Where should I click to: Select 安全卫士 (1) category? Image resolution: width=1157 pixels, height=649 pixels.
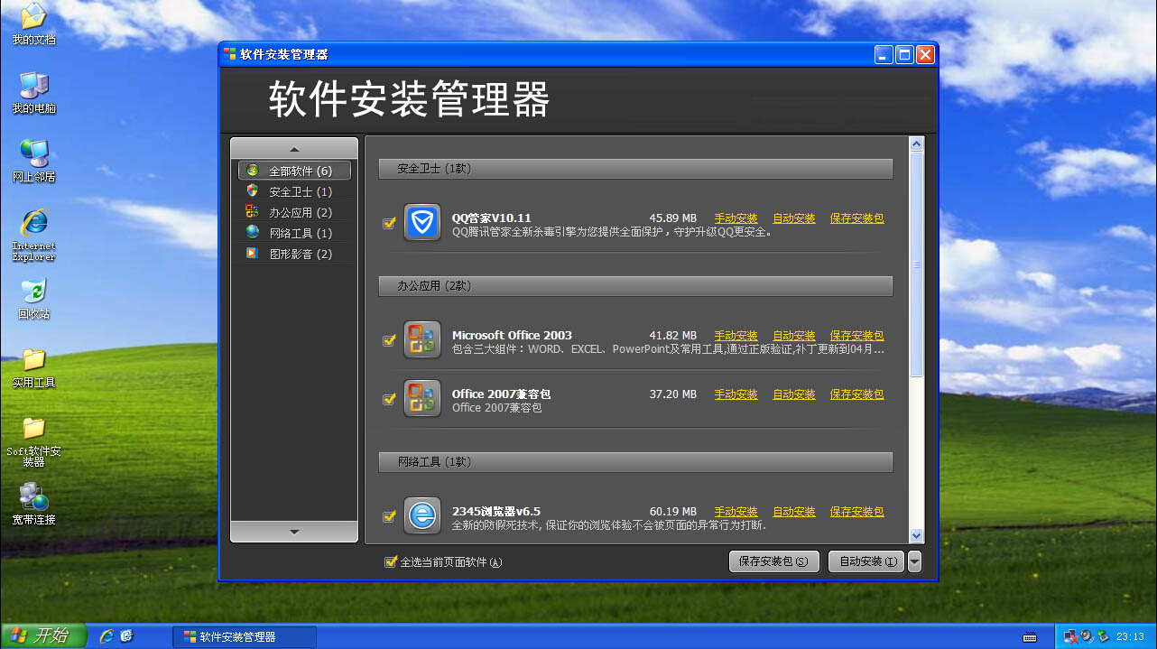tap(294, 191)
